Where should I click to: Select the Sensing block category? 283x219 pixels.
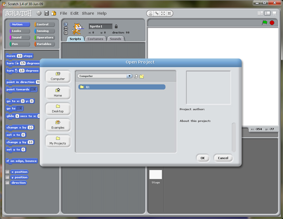pos(45,31)
